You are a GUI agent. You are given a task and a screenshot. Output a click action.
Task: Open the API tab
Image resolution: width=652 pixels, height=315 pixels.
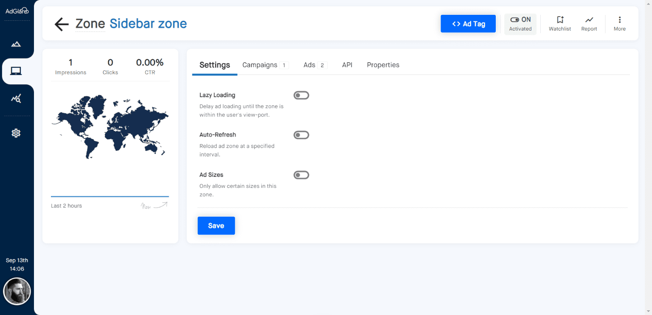tap(347, 65)
